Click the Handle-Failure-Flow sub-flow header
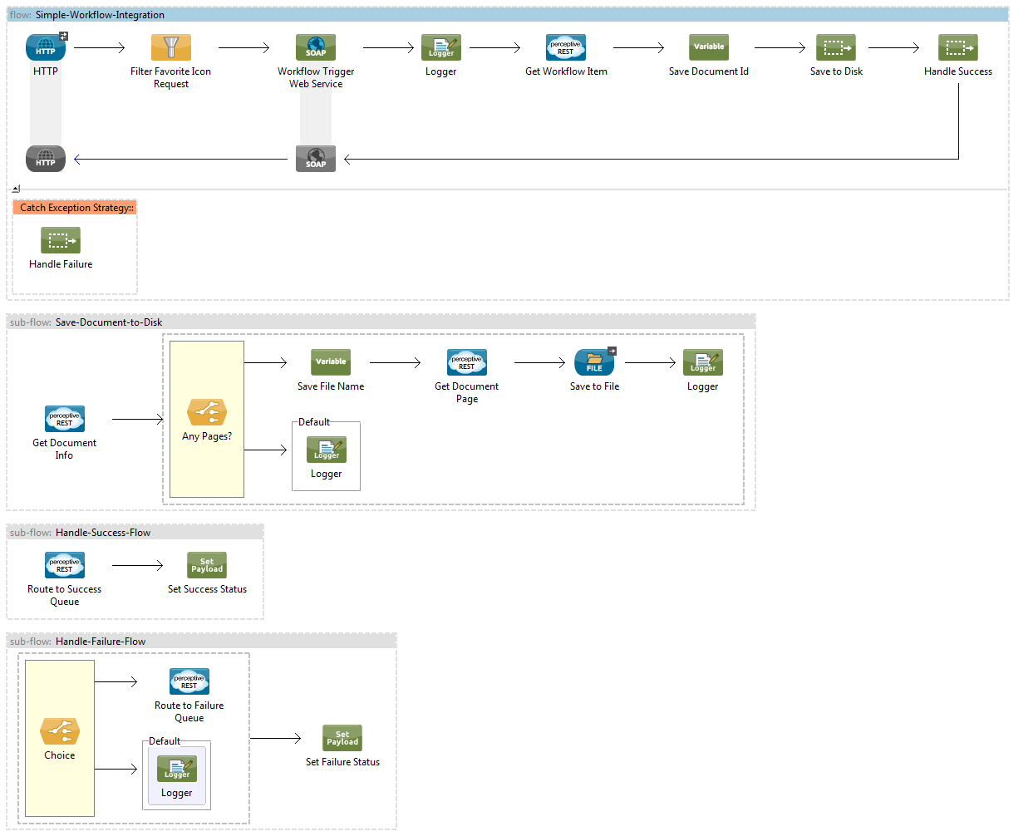1028x836 pixels. click(202, 642)
